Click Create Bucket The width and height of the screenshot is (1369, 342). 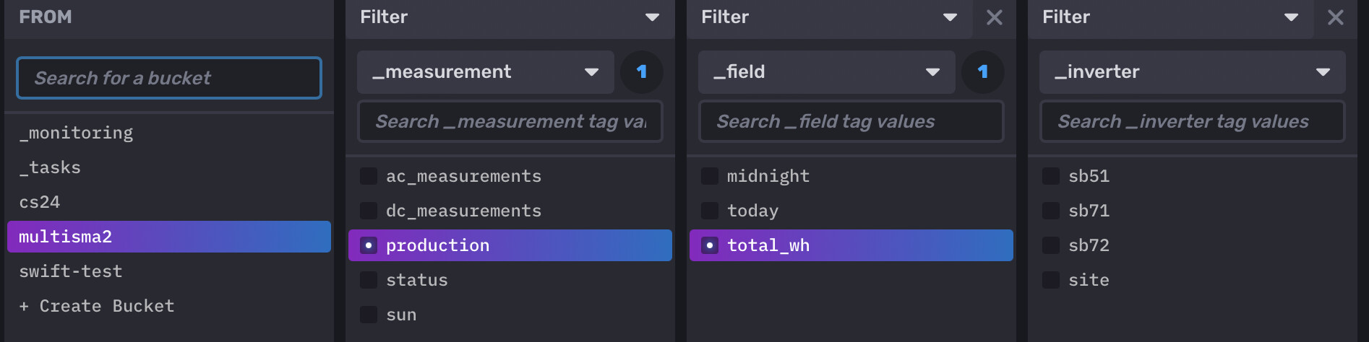(x=97, y=306)
